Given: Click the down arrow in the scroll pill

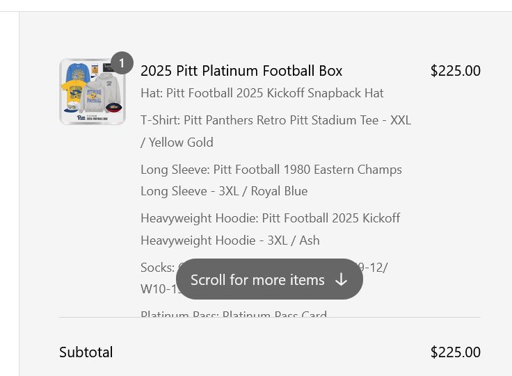Looking at the screenshot, I should (342, 279).
